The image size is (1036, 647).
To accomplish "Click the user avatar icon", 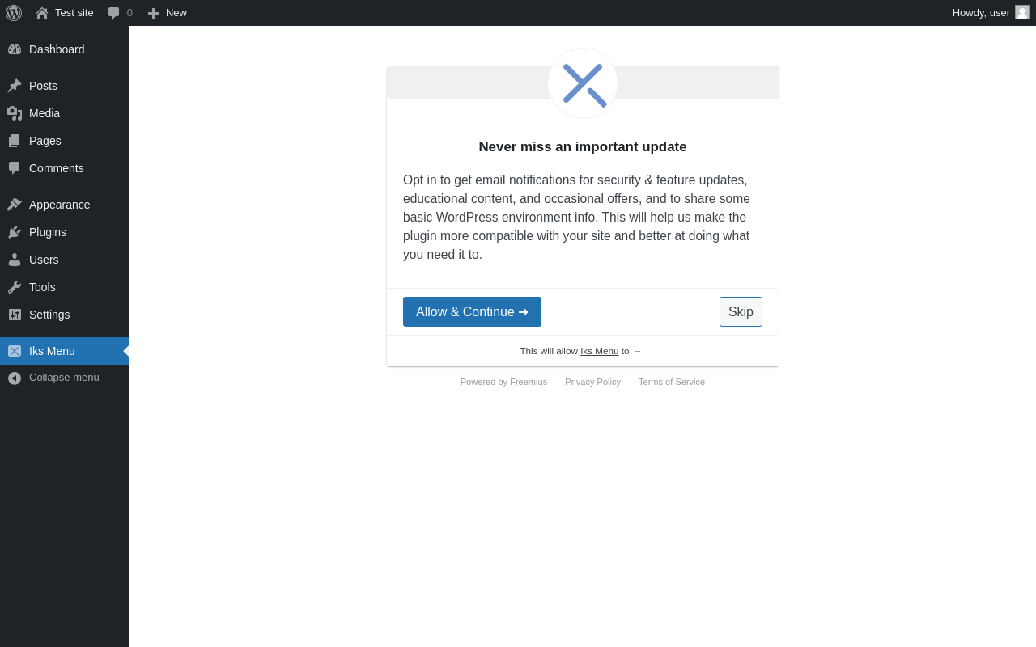I will [1022, 12].
